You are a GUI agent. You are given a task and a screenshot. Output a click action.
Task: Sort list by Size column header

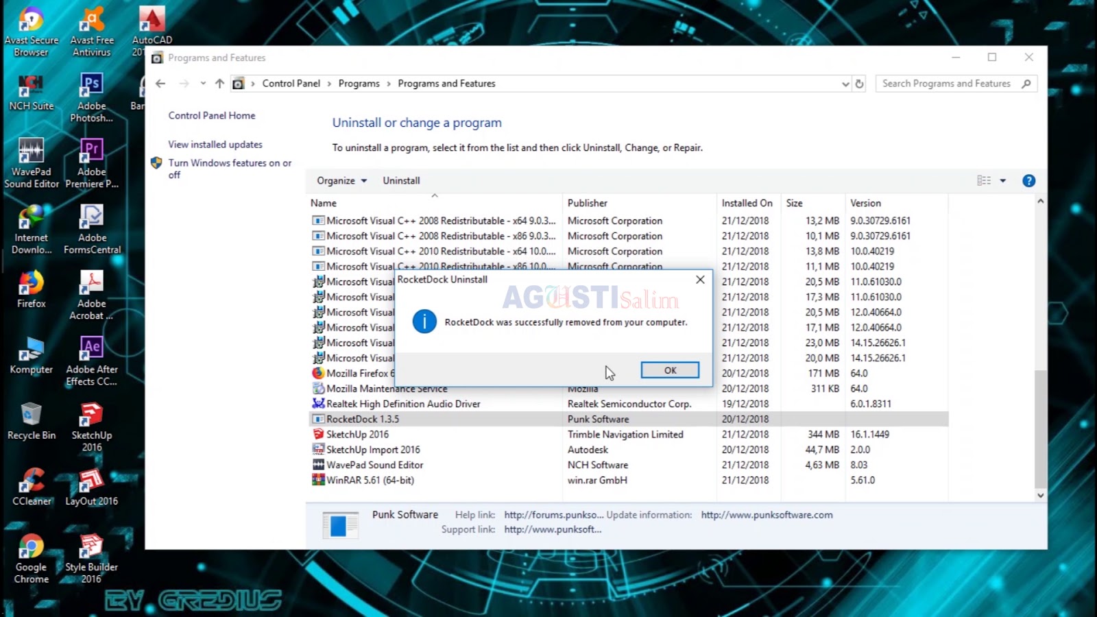click(x=813, y=203)
